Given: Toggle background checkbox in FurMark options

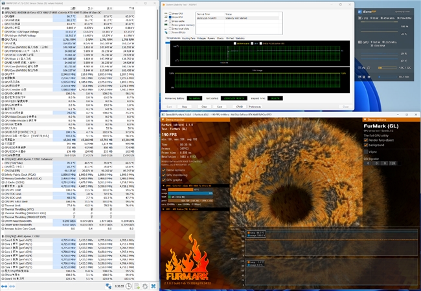Looking at the screenshot, I should point(366,145).
